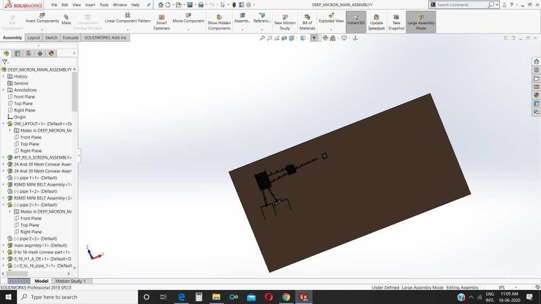Zoom to Fit in heads-up toolbar
Screen dimensions: 541x304
tap(262, 38)
